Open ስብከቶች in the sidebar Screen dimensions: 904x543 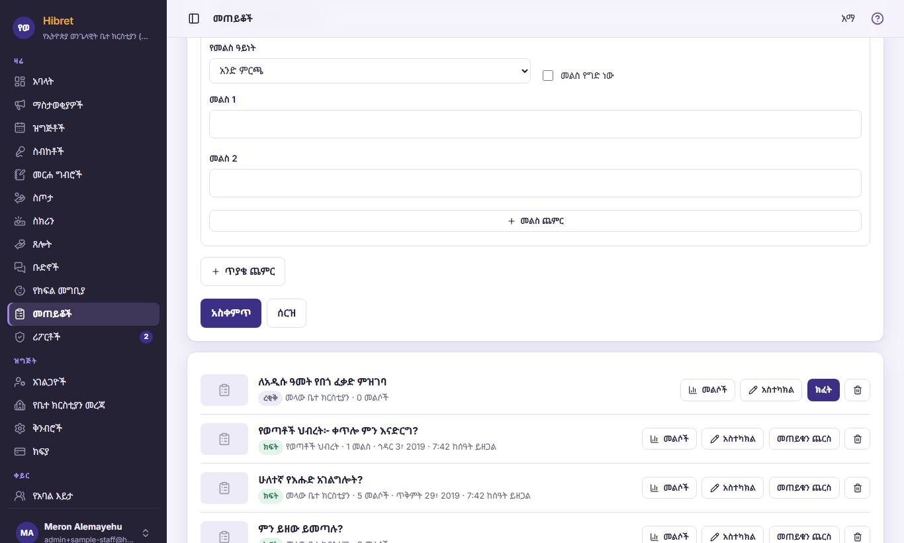83,151
